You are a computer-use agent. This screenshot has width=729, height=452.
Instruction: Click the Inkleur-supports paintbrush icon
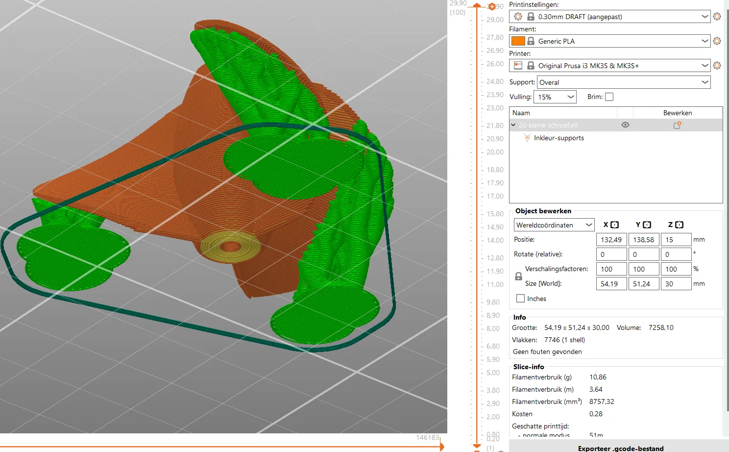pyautogui.click(x=527, y=138)
